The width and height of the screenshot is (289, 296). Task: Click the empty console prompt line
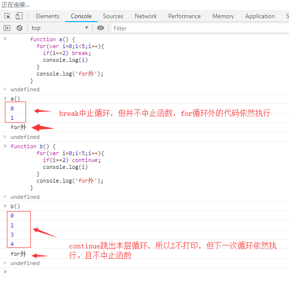coord(144,271)
